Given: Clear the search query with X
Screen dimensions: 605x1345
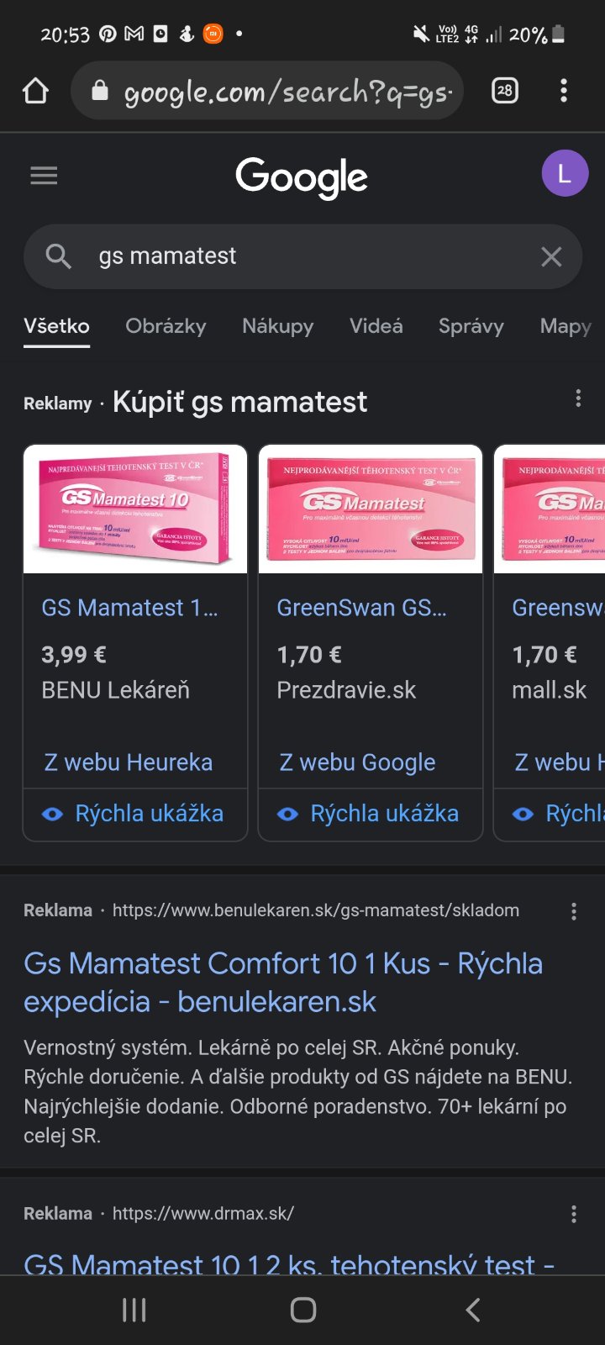Looking at the screenshot, I should tap(551, 256).
